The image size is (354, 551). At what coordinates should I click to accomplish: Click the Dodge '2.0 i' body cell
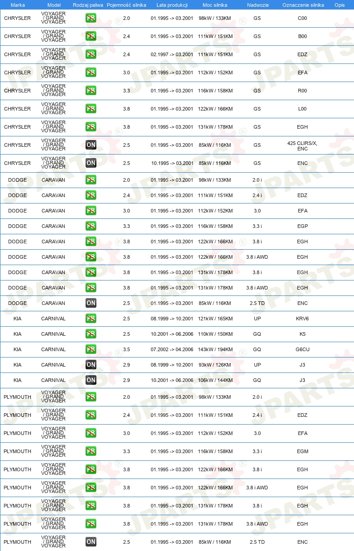tap(257, 180)
